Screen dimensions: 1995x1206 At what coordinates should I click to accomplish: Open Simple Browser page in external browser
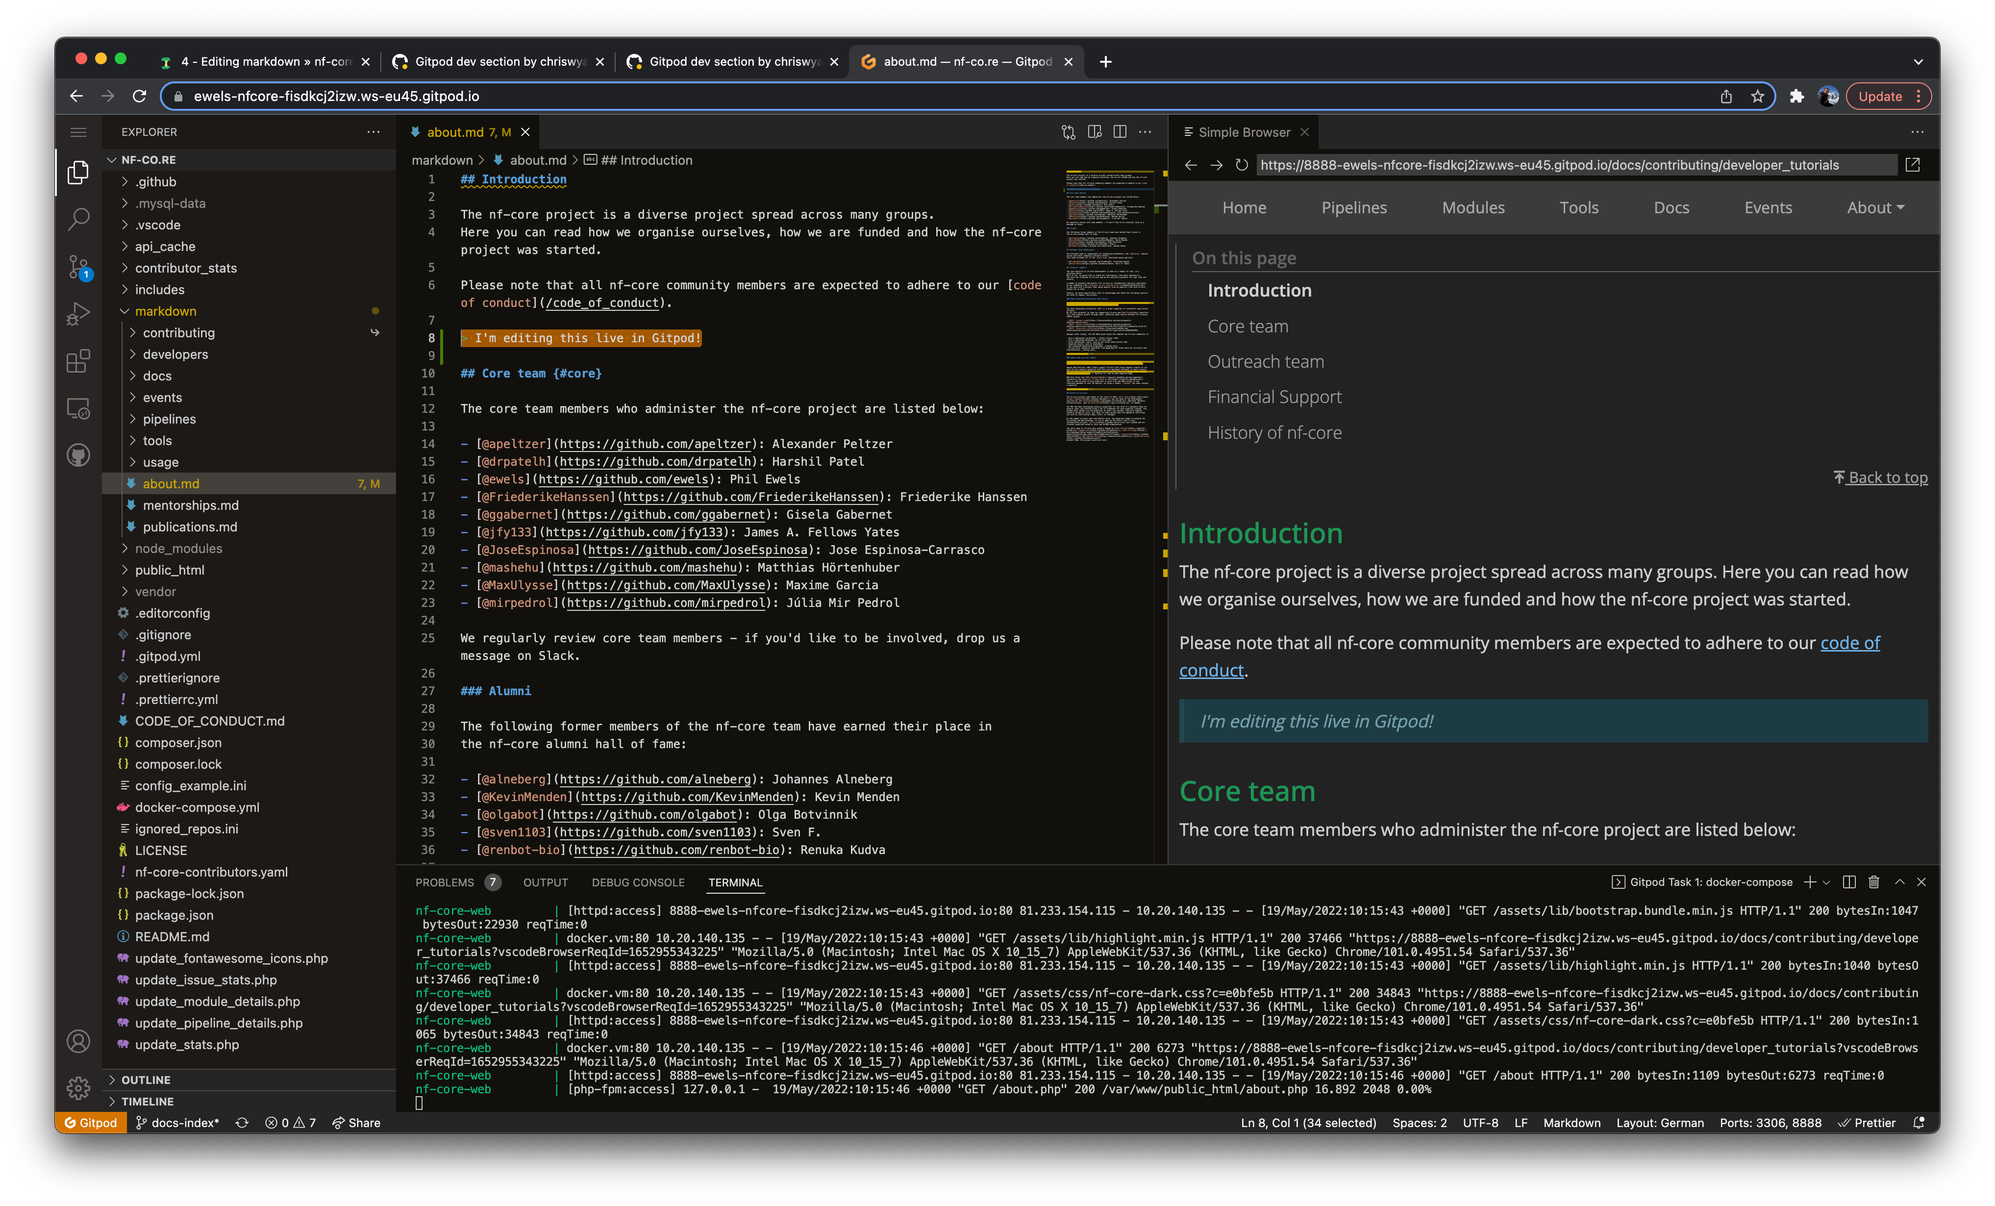coord(1913,165)
